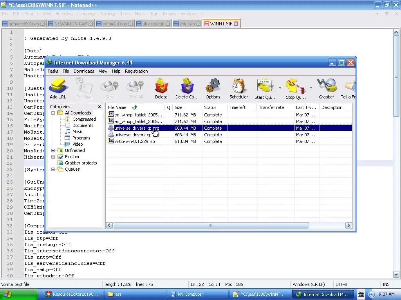
Task: Click the Add URL toolbar icon
Action: [58, 88]
